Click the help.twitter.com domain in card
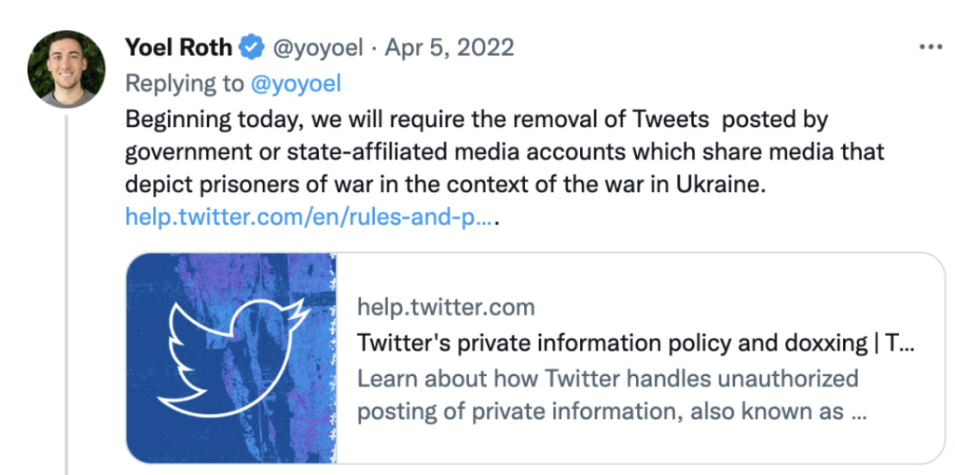955x475 pixels. point(446,307)
